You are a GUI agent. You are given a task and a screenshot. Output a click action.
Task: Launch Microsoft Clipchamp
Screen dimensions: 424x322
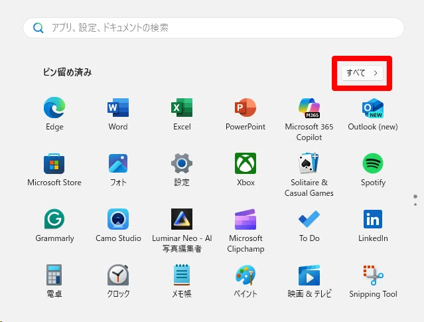click(x=246, y=219)
